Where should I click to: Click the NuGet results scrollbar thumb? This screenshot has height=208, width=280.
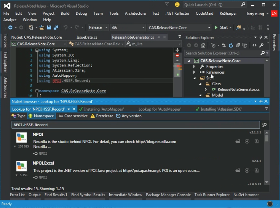[266, 138]
